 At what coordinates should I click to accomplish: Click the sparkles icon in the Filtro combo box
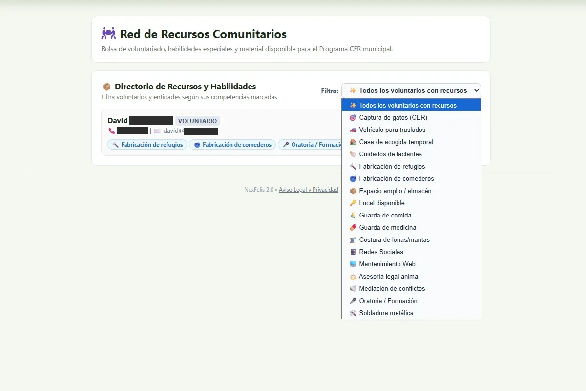(353, 90)
